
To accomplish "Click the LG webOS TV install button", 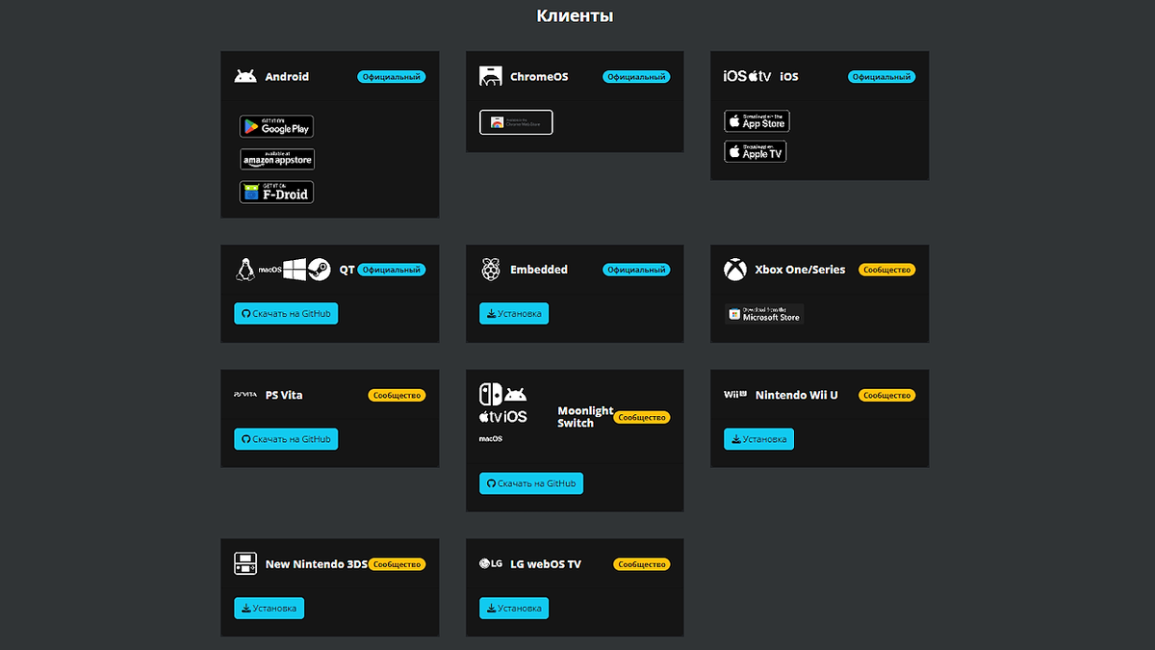I will click(x=514, y=609).
